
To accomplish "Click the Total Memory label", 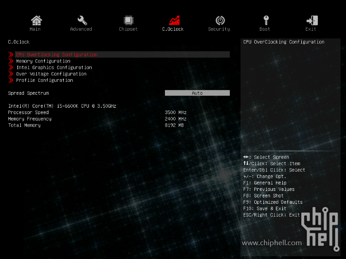I will point(24,125).
